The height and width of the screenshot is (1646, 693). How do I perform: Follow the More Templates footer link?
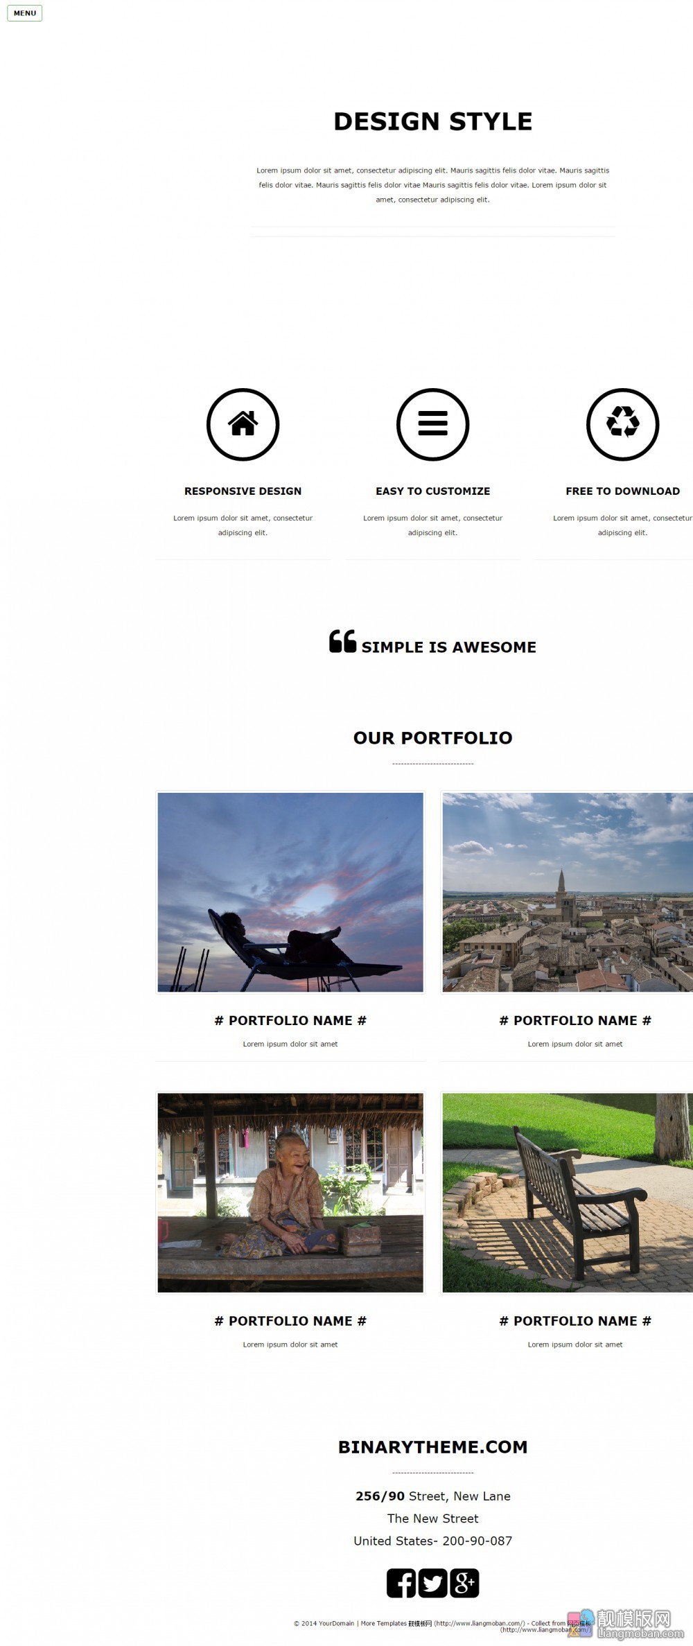[x=383, y=1623]
